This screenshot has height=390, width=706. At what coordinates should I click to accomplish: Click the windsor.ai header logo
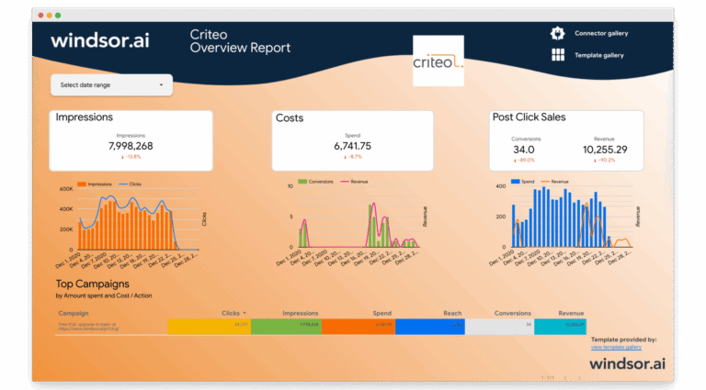(100, 40)
